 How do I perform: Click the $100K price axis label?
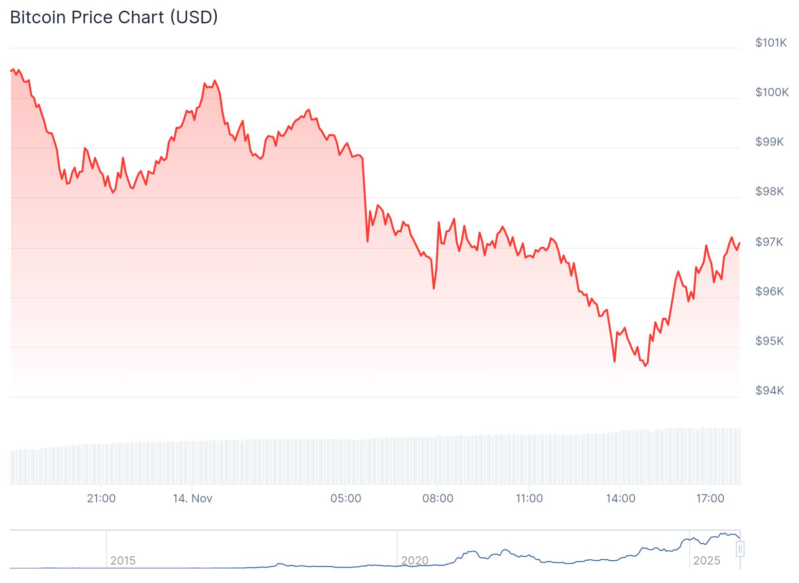(x=771, y=92)
